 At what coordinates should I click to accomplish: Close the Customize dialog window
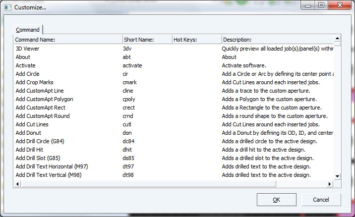point(339,5)
